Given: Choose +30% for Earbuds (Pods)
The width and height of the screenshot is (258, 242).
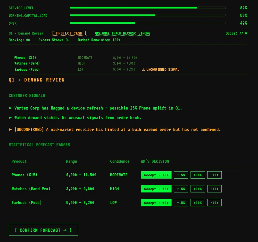Looking at the screenshot, I should pos(198,203).
